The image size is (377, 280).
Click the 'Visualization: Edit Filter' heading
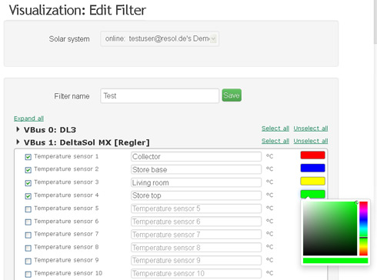78,10
